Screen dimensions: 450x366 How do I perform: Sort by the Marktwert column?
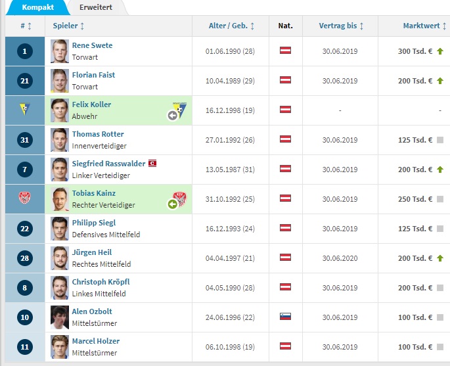(424, 26)
